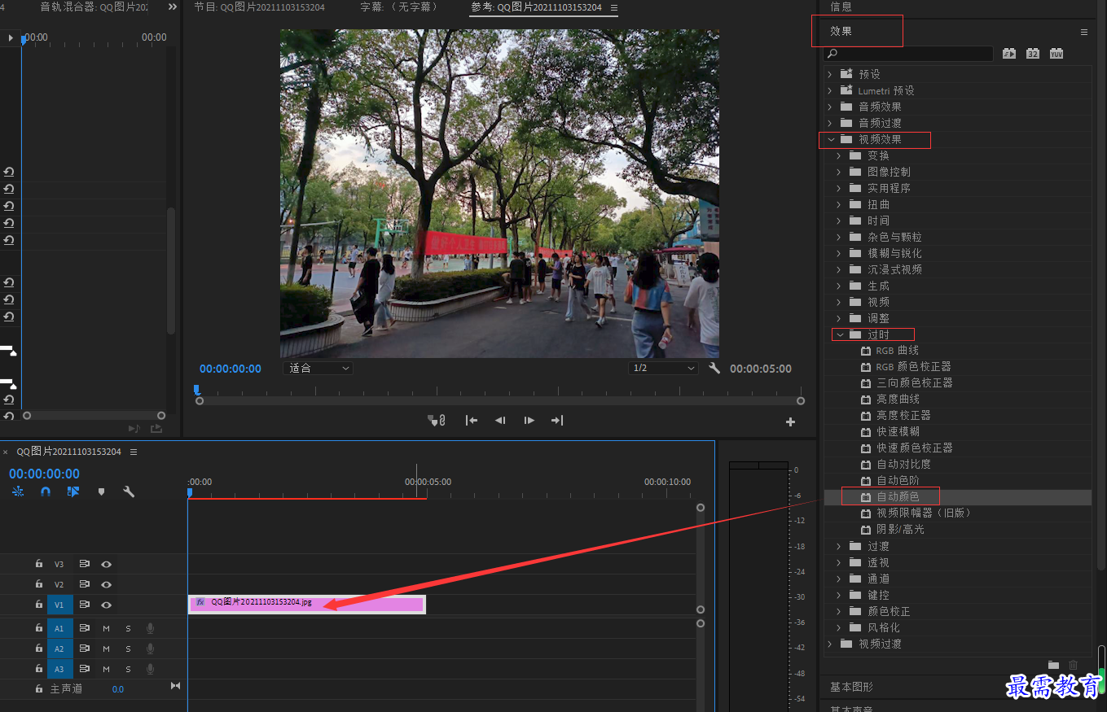The width and height of the screenshot is (1107, 712).
Task: Open the 参考 monitor tab menu icon
Action: [x=614, y=7]
